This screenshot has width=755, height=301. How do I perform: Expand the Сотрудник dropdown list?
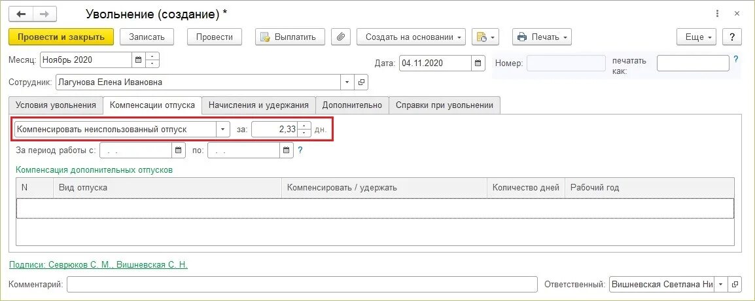click(x=347, y=82)
